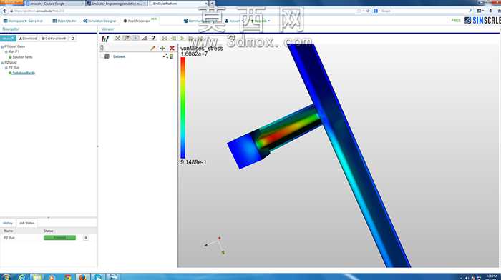Click the SimScale logo
501x280 pixels.
482,21
